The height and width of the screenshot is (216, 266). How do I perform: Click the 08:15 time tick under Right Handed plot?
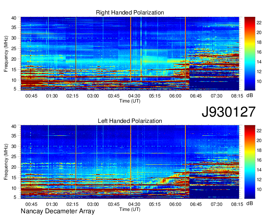(x=237, y=96)
